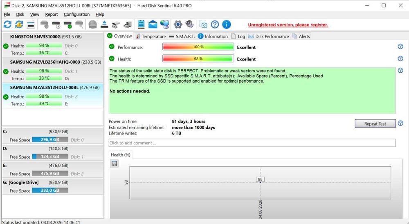The image size is (409, 224).
Task: Click the gray drive icon left of printer
Action: [116, 25]
